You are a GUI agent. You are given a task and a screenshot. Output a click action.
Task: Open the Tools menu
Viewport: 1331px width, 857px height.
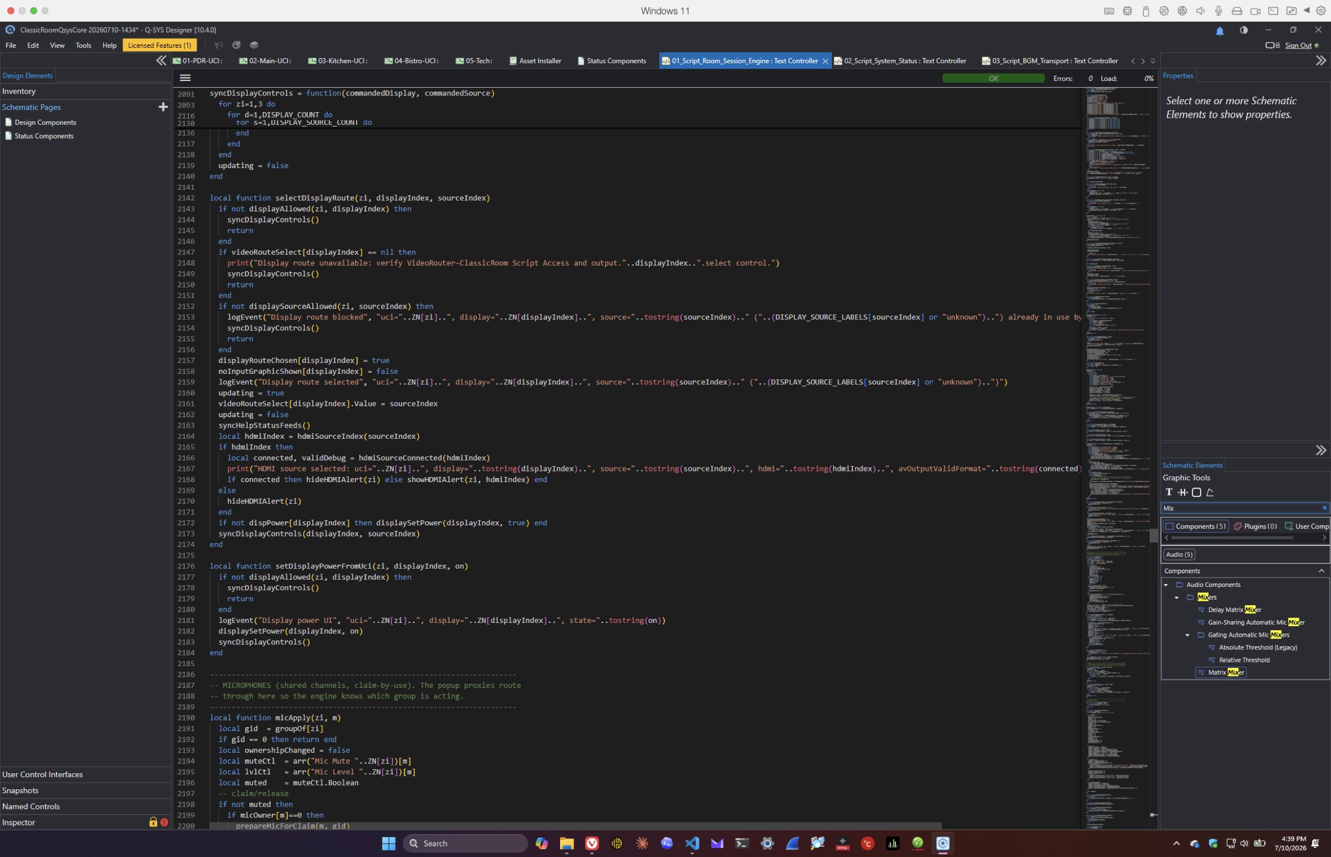click(83, 45)
